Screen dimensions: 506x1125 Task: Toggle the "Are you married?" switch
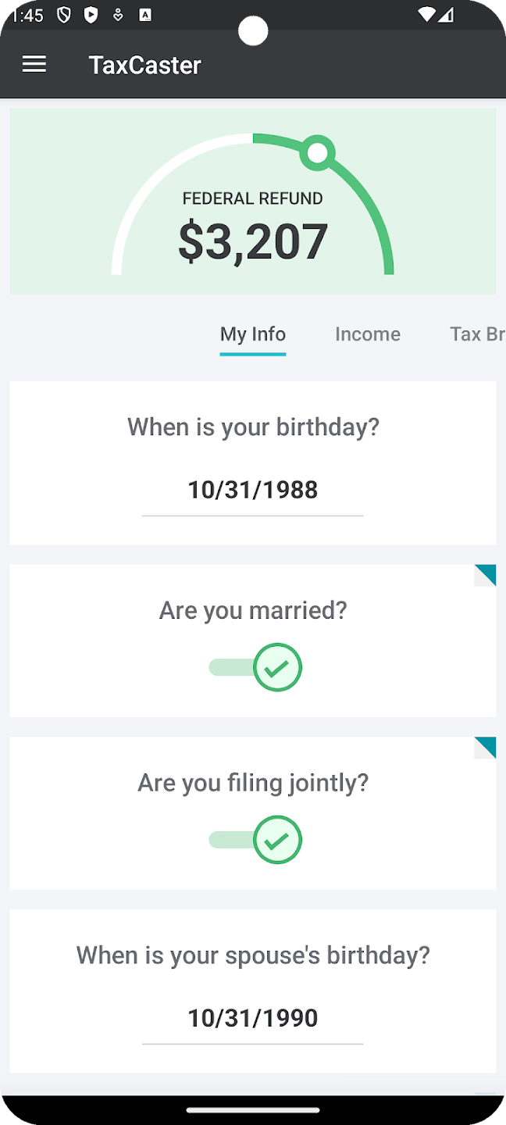click(255, 668)
